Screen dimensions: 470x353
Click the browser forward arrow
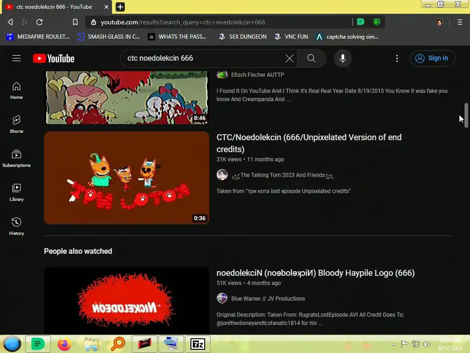(x=25, y=22)
